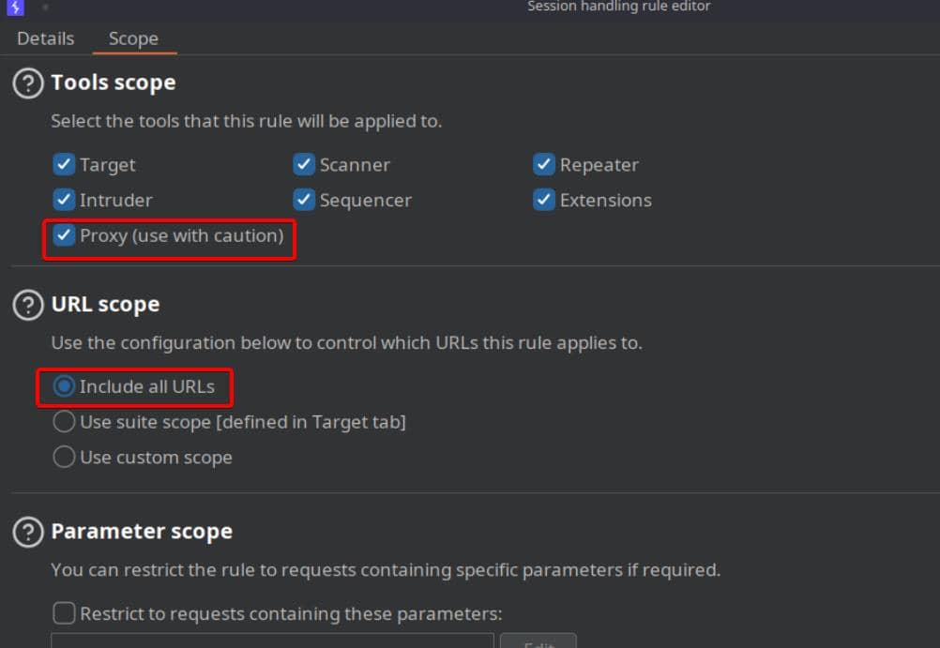Image resolution: width=940 pixels, height=648 pixels.
Task: Uncheck the Intruder tool checkbox
Action: 64,200
